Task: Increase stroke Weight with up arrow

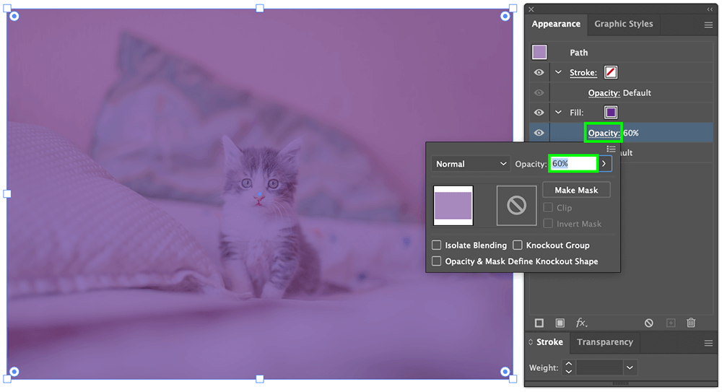Action: tap(569, 364)
